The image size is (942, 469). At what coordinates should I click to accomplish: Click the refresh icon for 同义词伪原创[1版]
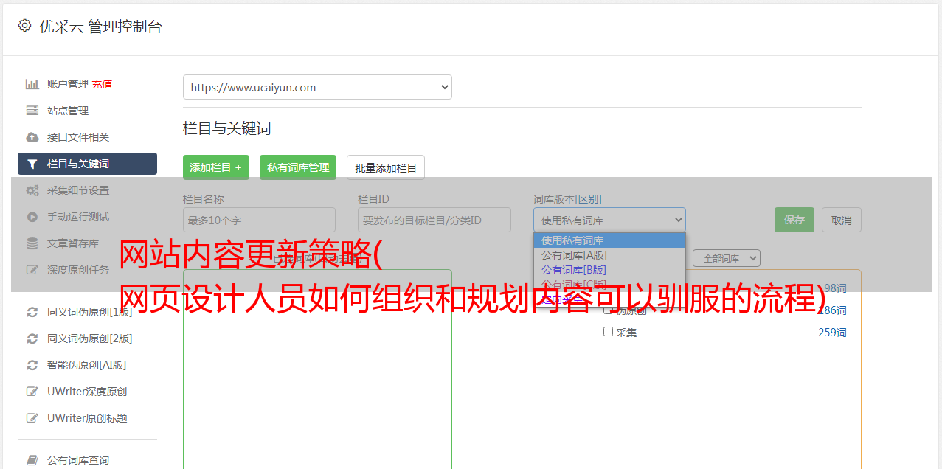[32, 312]
